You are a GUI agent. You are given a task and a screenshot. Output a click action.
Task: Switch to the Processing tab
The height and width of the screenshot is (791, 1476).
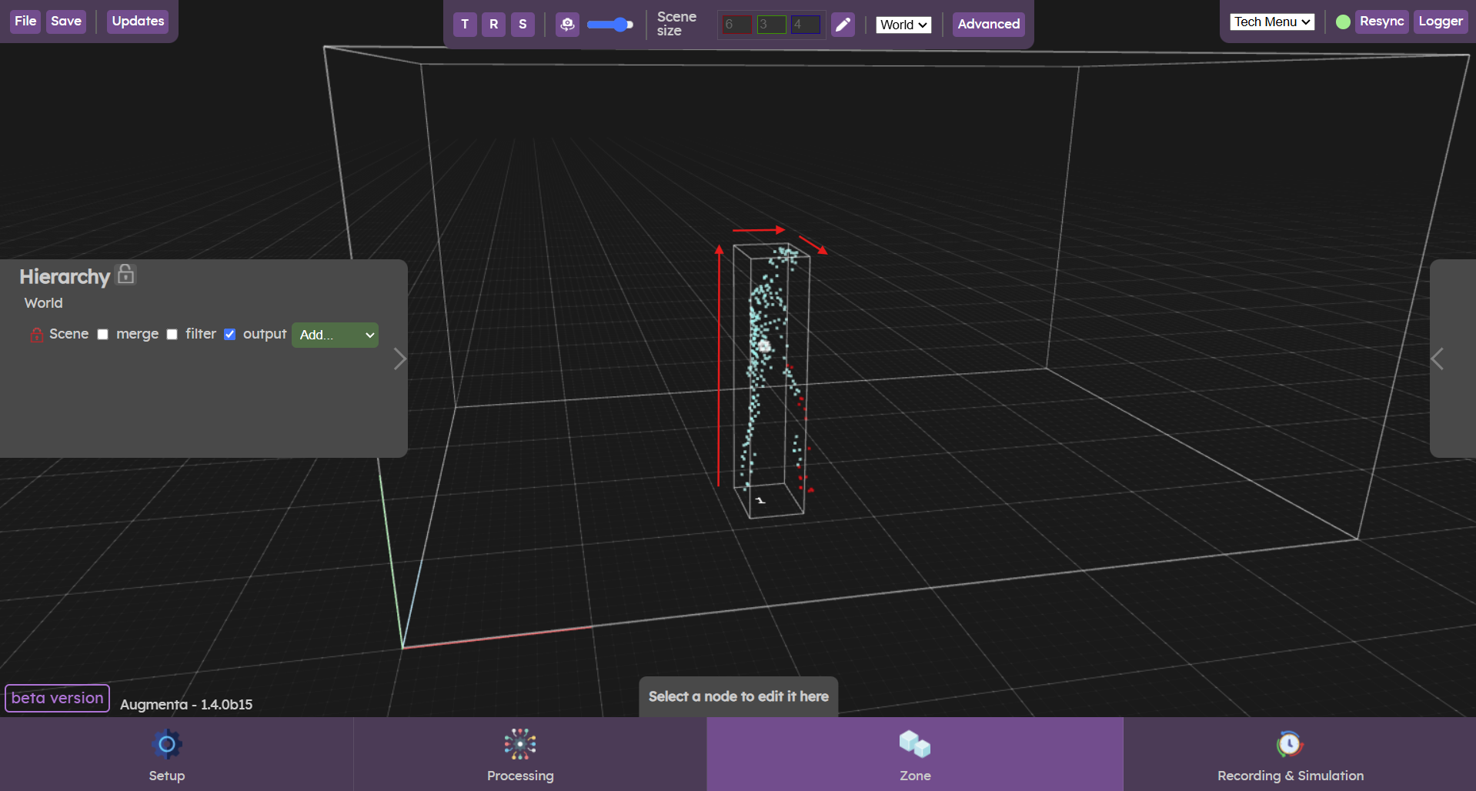520,755
